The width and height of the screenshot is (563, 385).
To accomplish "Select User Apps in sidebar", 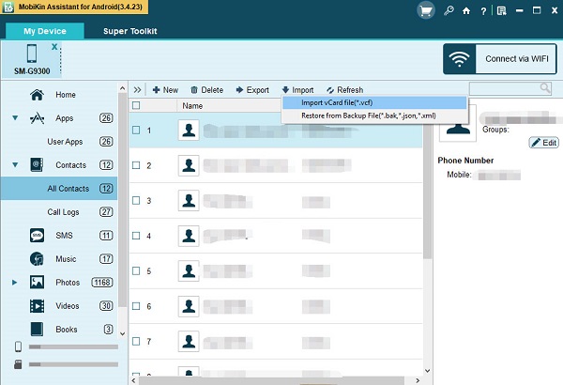I will [65, 142].
